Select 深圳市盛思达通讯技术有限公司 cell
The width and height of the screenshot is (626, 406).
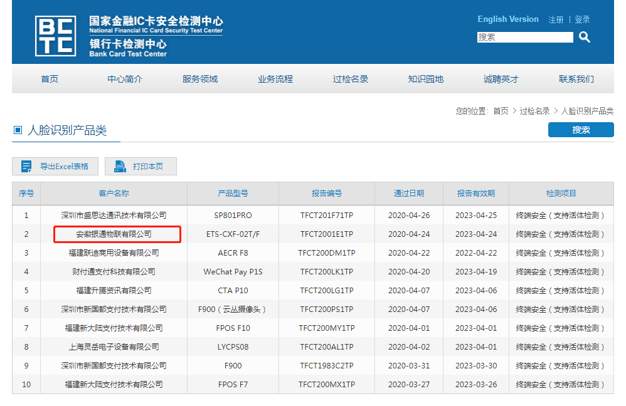[114, 216]
